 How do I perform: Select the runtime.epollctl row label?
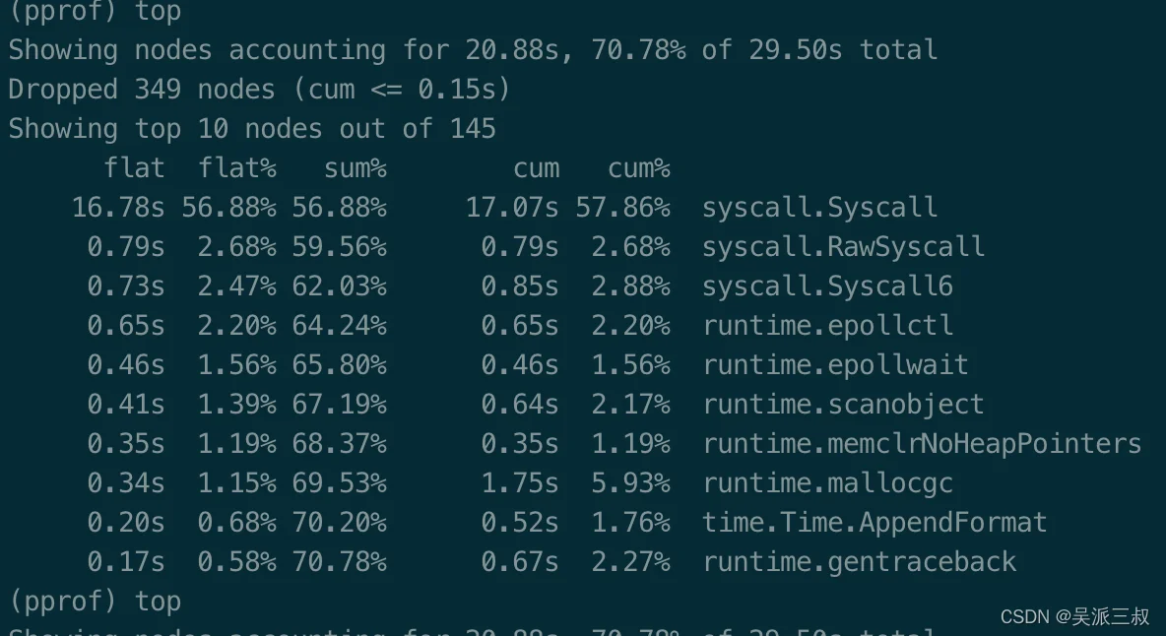click(827, 325)
